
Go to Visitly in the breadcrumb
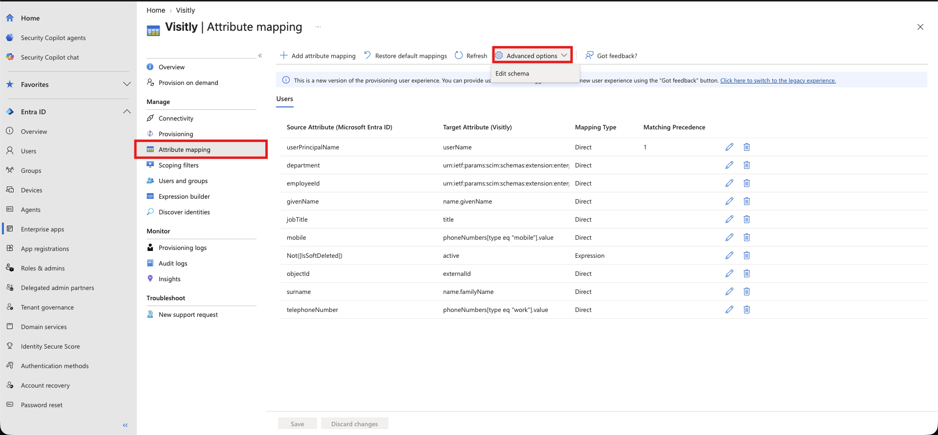click(185, 10)
